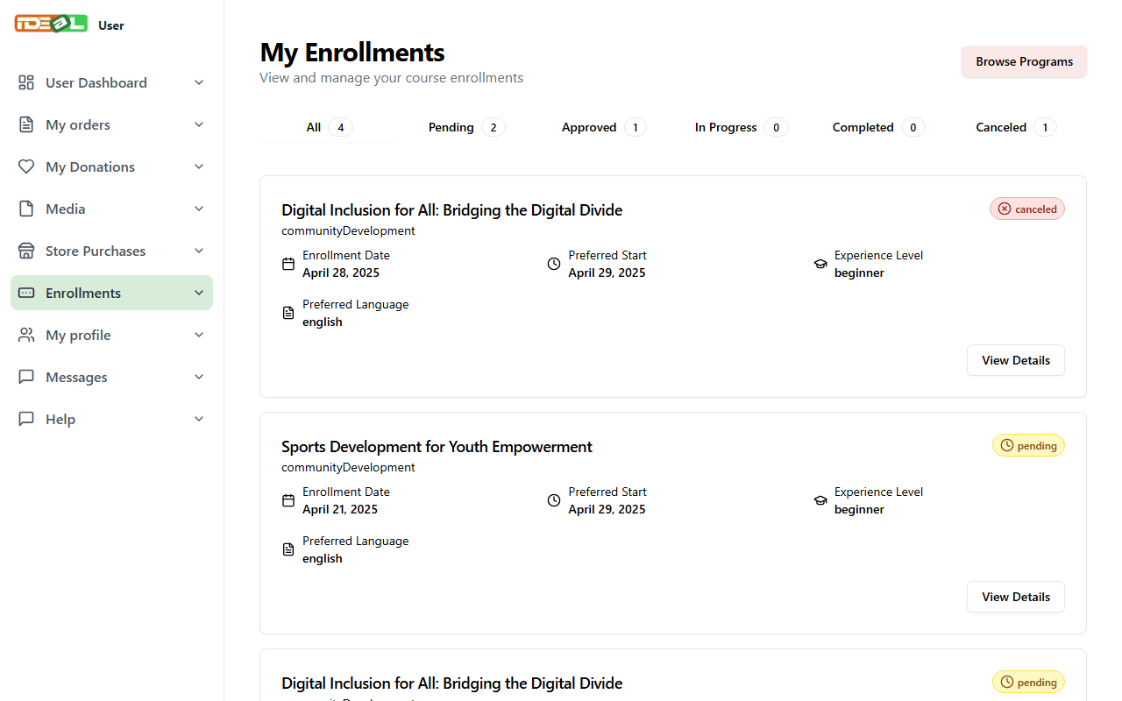This screenshot has width=1122, height=701.
Task: Click graduation cap icon in Sports Development card
Action: pyautogui.click(x=820, y=500)
